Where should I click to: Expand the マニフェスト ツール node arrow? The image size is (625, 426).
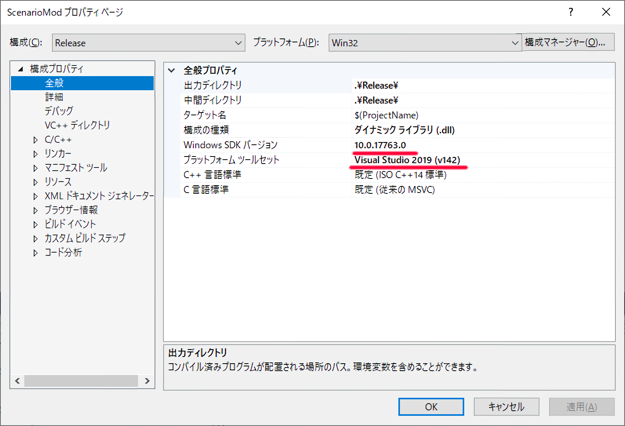pyautogui.click(x=36, y=168)
